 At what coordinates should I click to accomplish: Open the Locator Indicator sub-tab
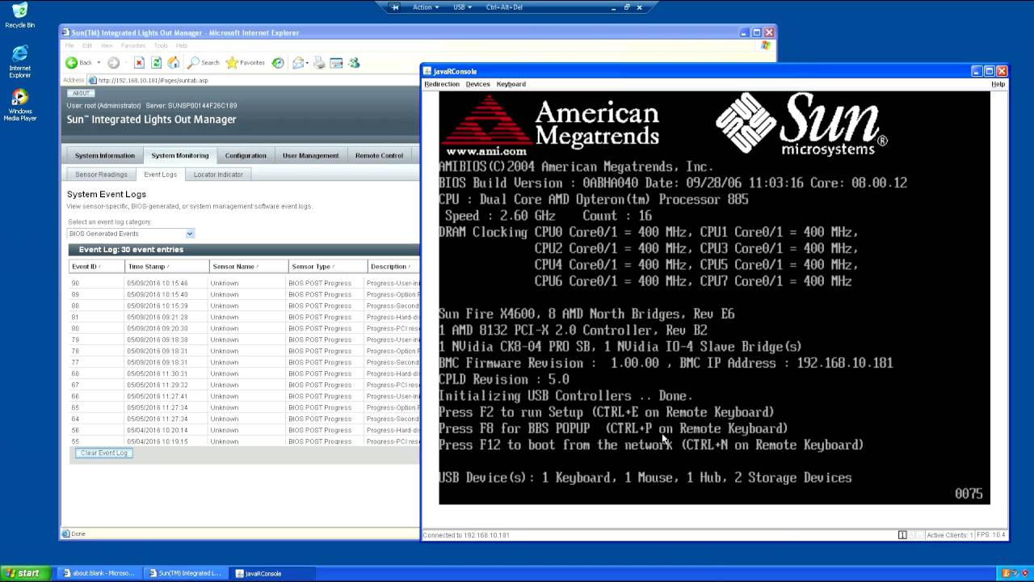[218, 174]
